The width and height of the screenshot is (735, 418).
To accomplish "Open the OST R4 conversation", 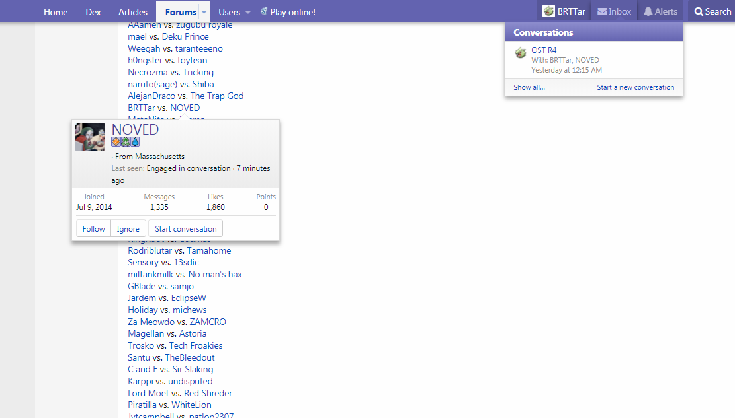I will pyautogui.click(x=544, y=50).
